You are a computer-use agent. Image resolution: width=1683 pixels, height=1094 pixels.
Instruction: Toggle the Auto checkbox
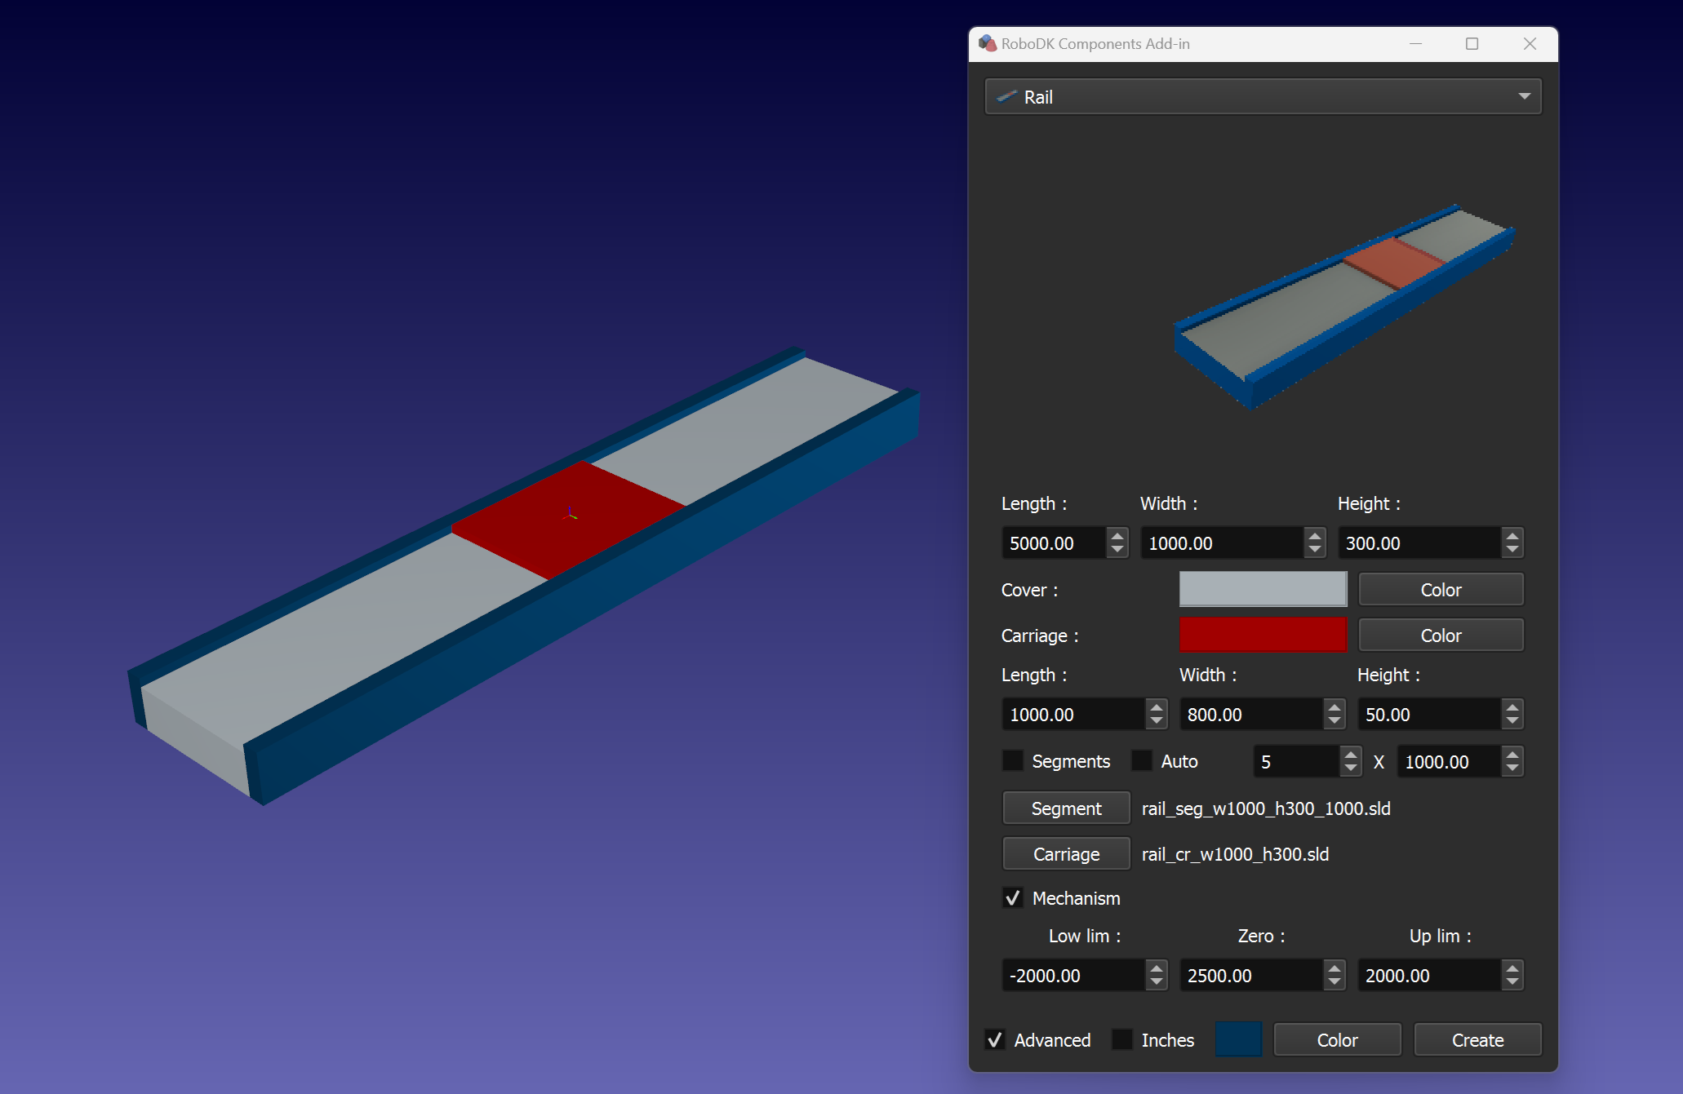[x=1142, y=761]
